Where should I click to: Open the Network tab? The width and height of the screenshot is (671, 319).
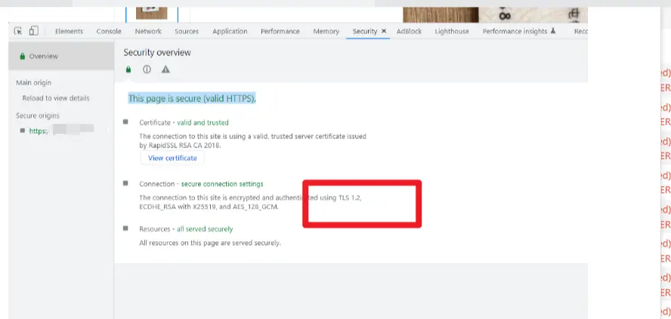pyautogui.click(x=148, y=31)
